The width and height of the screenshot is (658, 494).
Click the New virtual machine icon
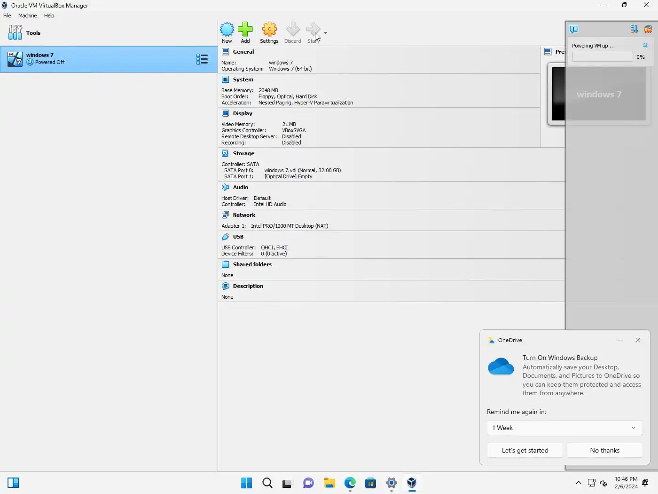(x=227, y=29)
